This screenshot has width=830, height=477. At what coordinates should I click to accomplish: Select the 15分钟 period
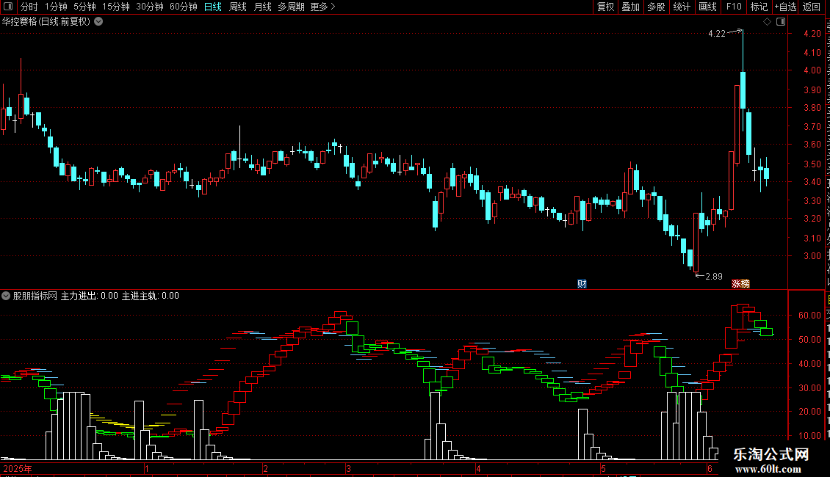116,7
